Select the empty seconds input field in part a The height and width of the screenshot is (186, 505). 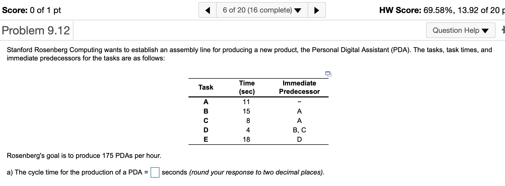point(155,172)
